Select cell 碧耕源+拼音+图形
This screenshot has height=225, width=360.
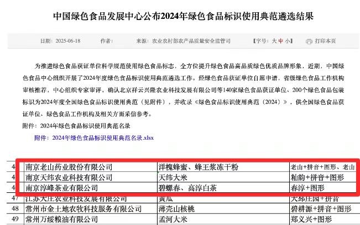[x=325, y=209]
